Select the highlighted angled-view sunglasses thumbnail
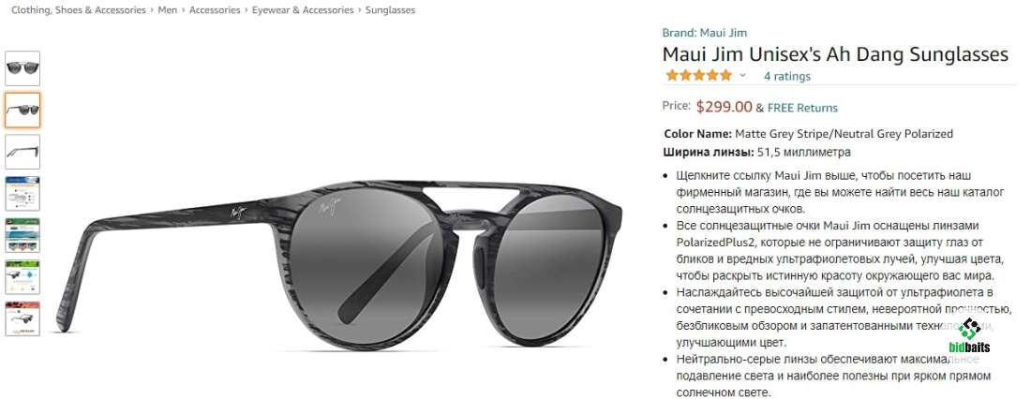This screenshot has height=399, width=1031. point(22,110)
